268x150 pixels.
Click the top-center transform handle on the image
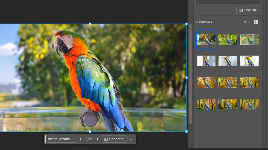click(90, 24)
